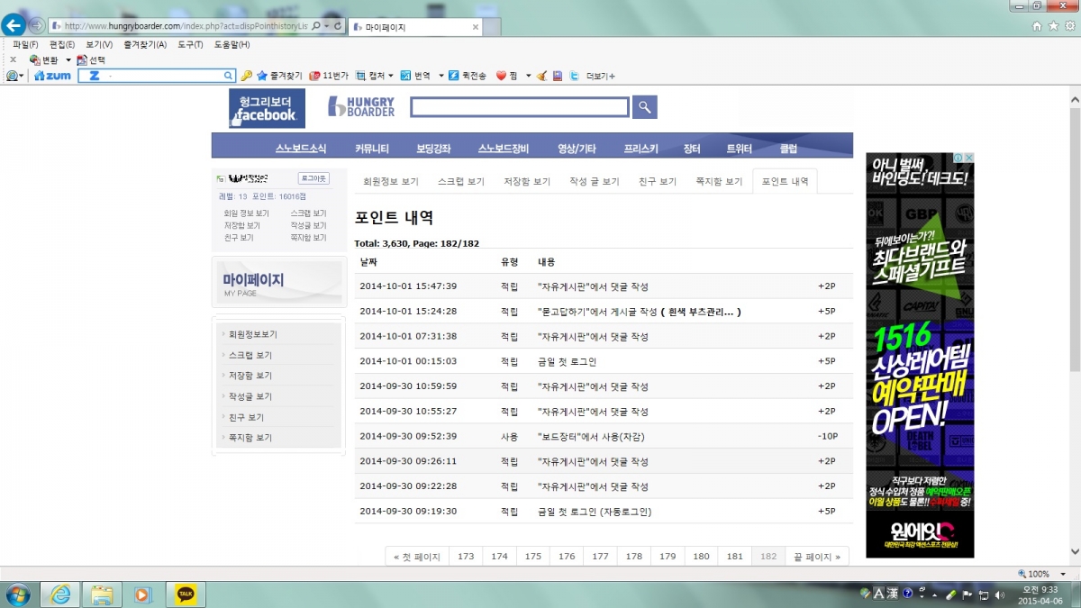Open the browser Favorites star icon
Viewport: 1081px width, 608px height.
point(1053,26)
